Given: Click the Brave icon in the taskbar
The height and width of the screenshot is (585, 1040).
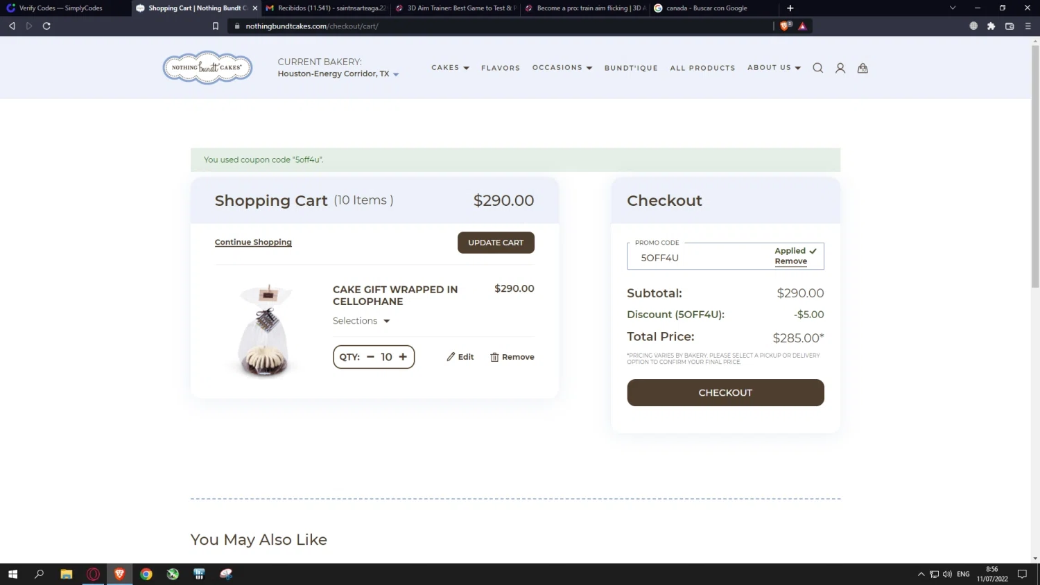Looking at the screenshot, I should tap(119, 574).
